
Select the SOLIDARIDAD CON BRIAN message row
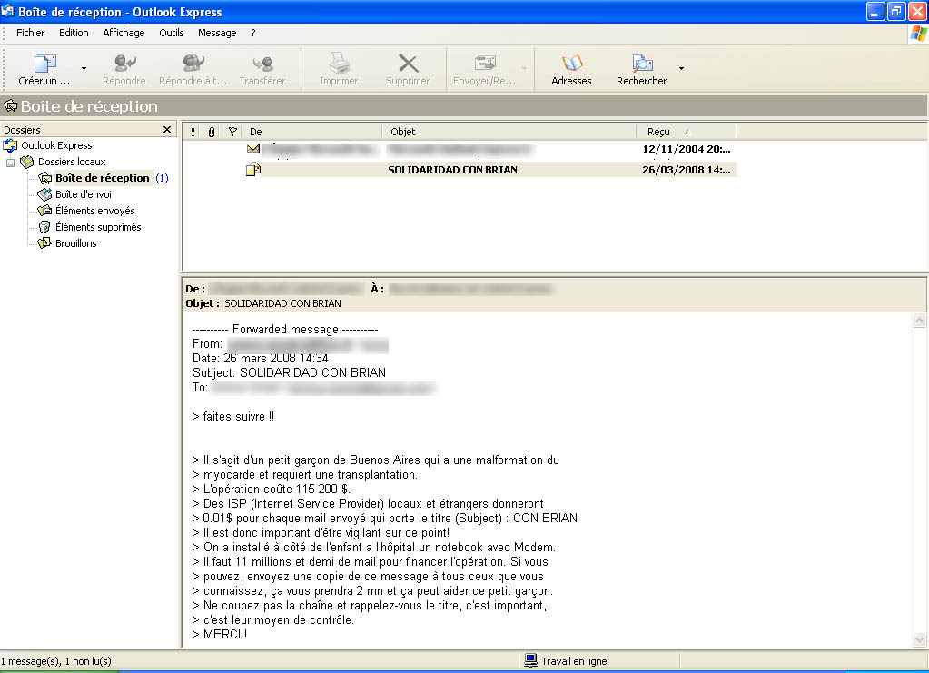pos(460,170)
